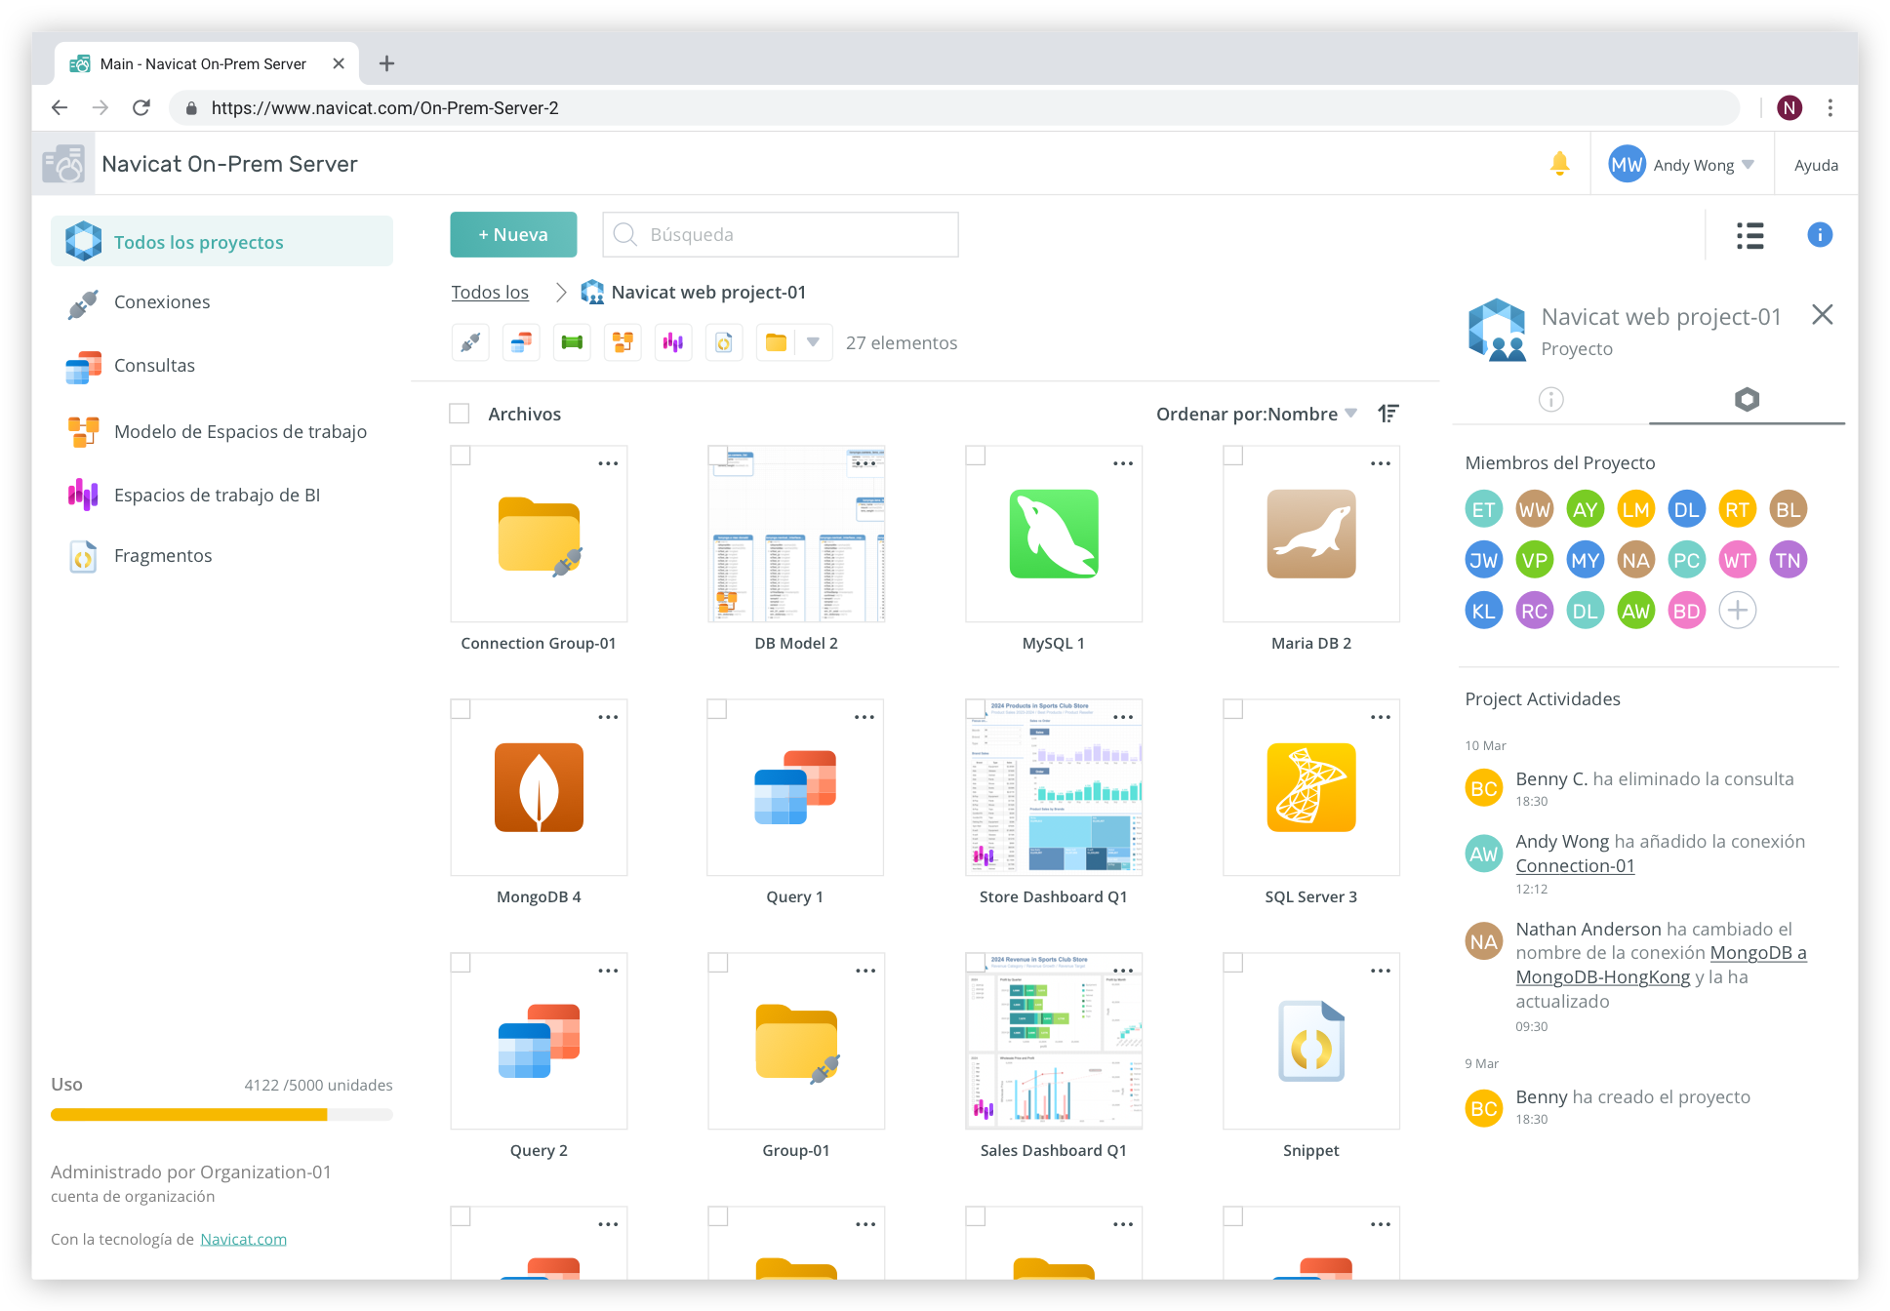Tick the MySQL 1 checkbox
The image size is (1890, 1311).
(x=975, y=456)
